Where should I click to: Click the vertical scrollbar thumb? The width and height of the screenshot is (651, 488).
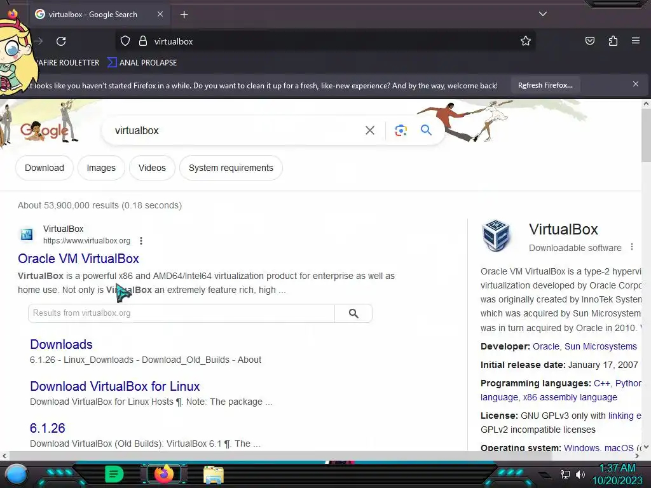point(646,135)
